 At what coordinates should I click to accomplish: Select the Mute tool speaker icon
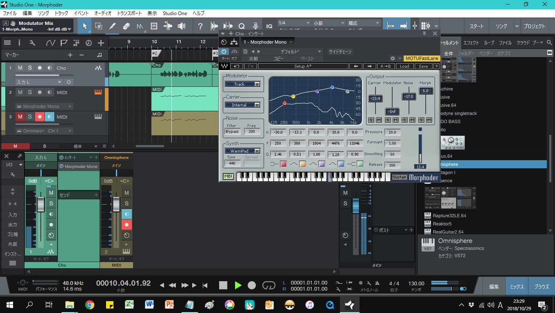[181, 26]
